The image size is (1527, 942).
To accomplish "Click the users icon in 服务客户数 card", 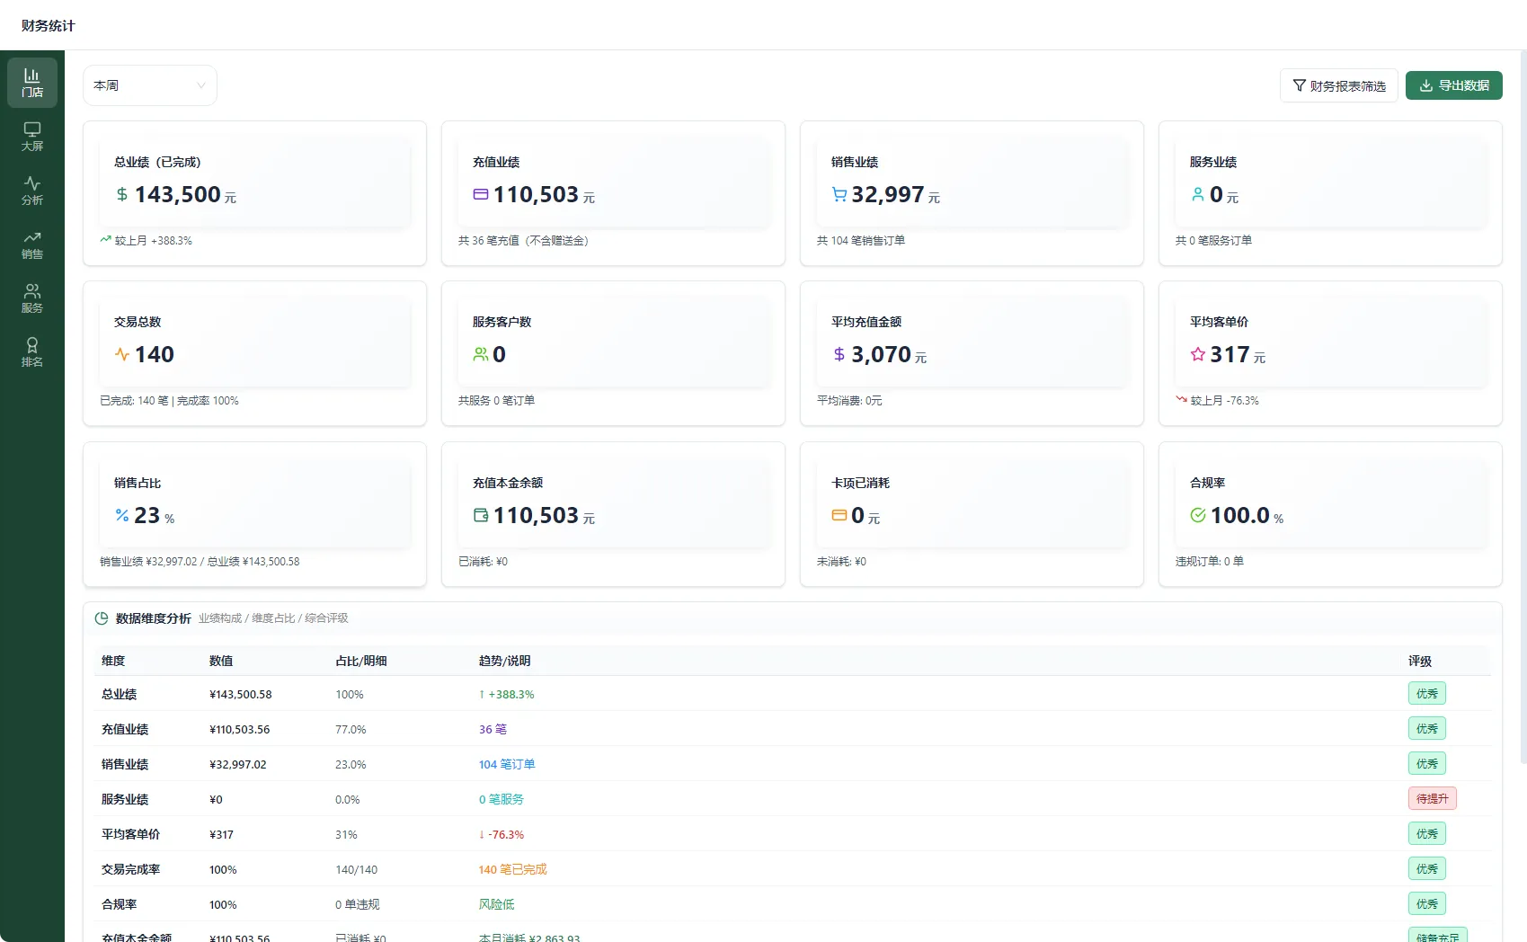I will tap(481, 354).
